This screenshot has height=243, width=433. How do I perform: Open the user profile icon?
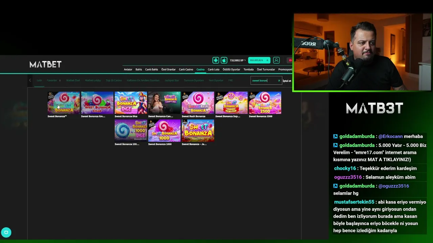click(276, 60)
